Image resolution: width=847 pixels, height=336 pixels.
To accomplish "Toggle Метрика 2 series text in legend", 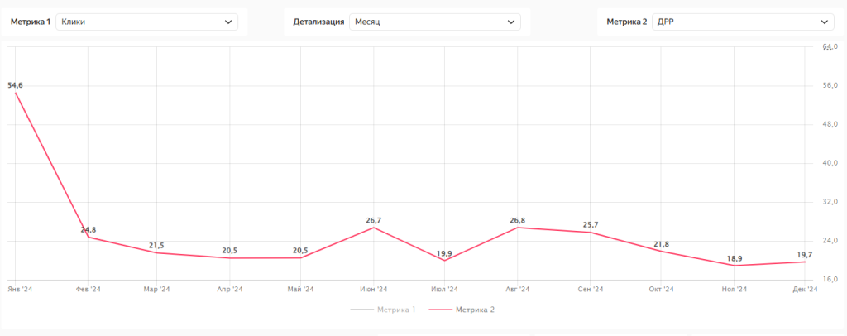I will [475, 310].
